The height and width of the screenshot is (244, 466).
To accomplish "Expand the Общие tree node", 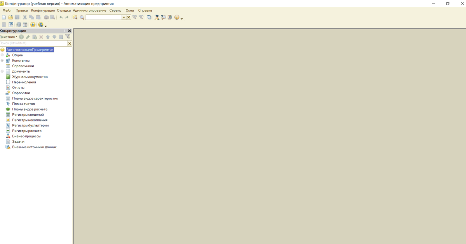I will [2, 55].
